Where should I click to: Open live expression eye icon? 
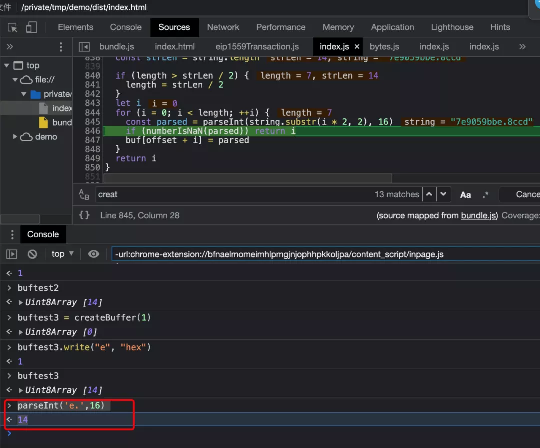93,254
